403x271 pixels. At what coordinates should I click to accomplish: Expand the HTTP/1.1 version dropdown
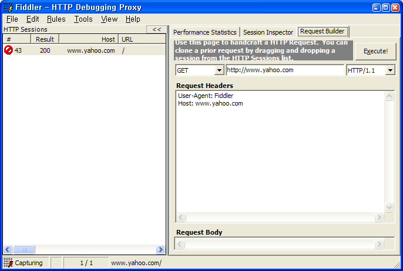[390, 70]
